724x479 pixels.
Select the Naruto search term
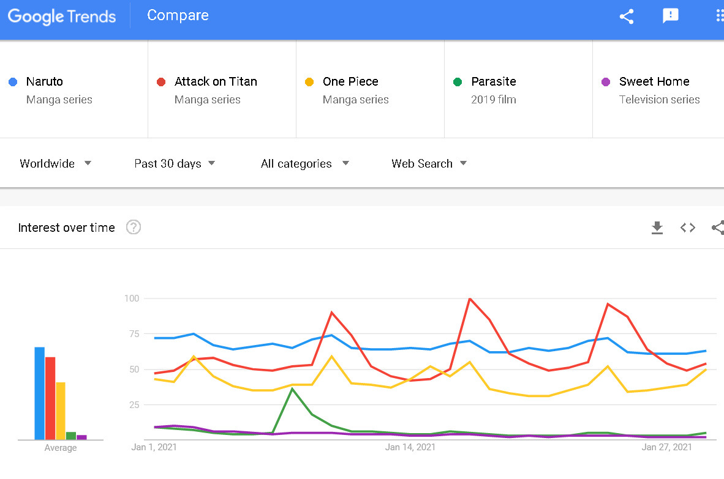click(x=45, y=82)
